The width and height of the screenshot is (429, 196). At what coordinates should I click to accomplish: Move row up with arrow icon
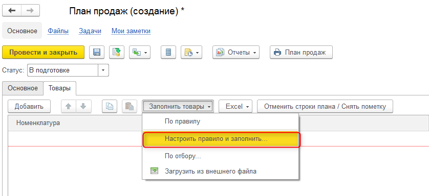coord(69,106)
